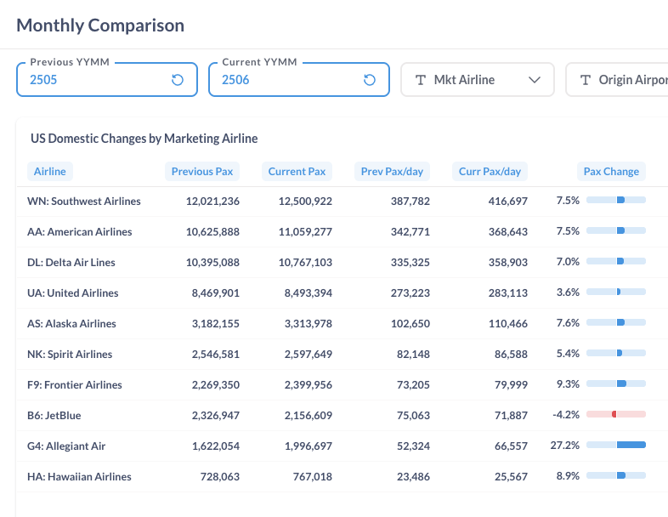Click the United Airlines 3.6% change bar

tap(616, 292)
